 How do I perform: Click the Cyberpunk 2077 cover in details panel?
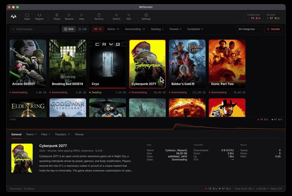[22, 158]
